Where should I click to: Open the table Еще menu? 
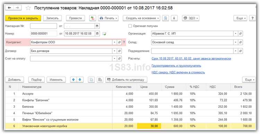[x=249, y=80]
